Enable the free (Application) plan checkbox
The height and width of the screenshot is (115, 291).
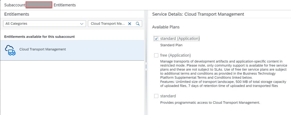(156, 55)
